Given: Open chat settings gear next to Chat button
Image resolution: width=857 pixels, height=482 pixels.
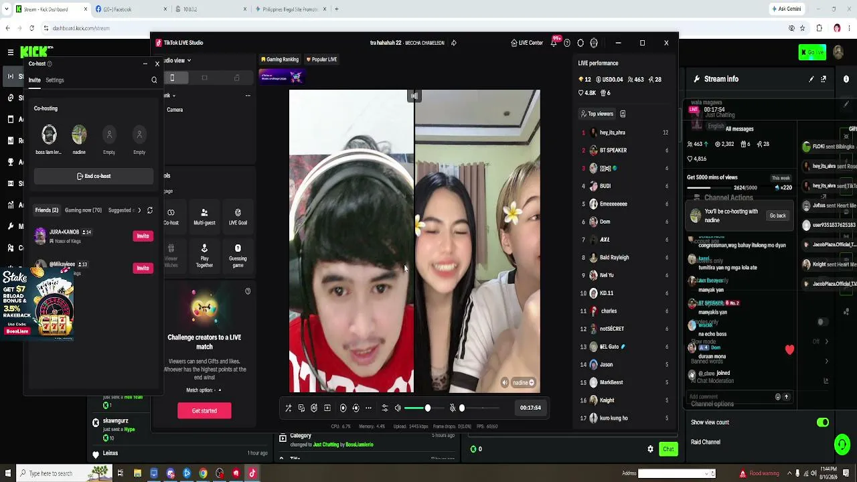Looking at the screenshot, I should point(650,449).
